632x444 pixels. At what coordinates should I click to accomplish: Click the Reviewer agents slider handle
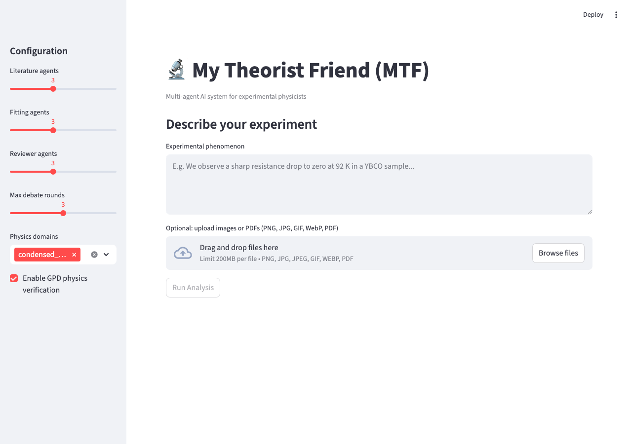pos(53,172)
